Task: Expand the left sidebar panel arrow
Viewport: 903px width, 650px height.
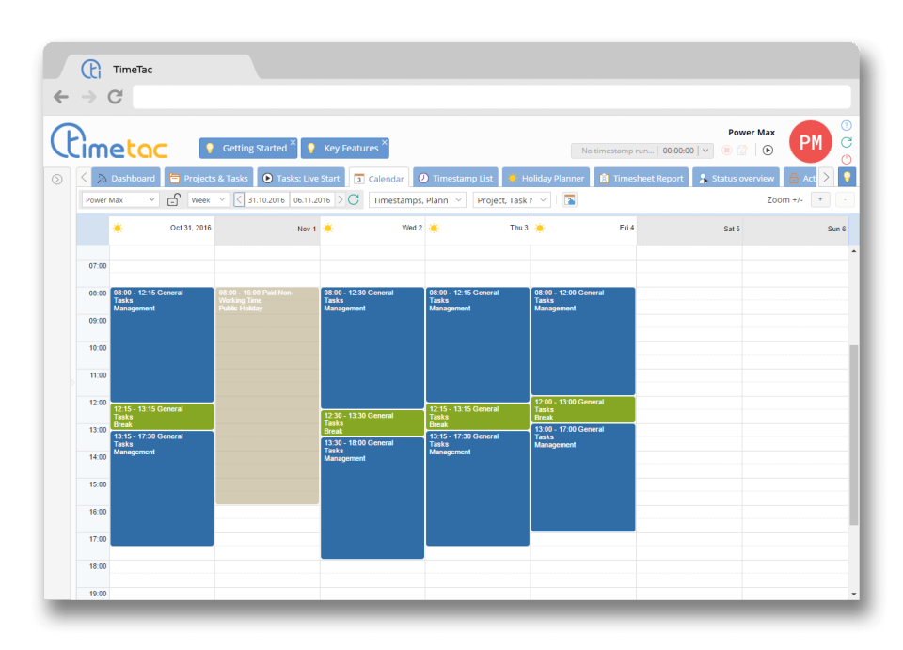Action: [x=56, y=179]
